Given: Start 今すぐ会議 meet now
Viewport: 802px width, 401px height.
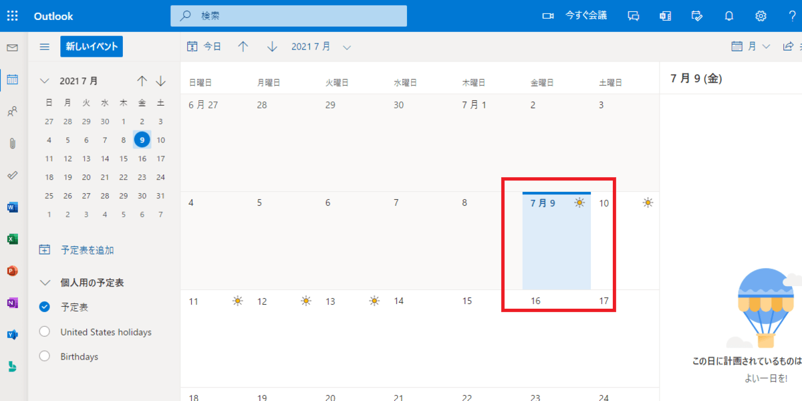Looking at the screenshot, I should [x=574, y=15].
